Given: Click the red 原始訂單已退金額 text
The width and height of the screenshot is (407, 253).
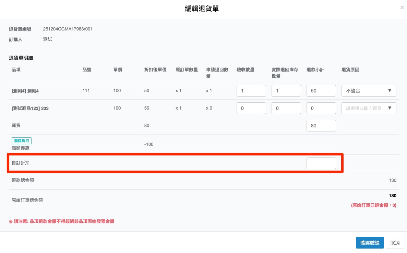Looking at the screenshot, I should [x=373, y=205].
